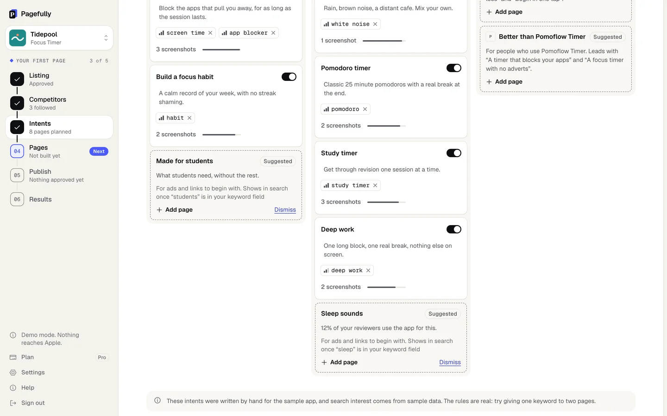The height and width of the screenshot is (416, 667).
Task: Dismiss the Made for students suggestion
Action: (285, 210)
